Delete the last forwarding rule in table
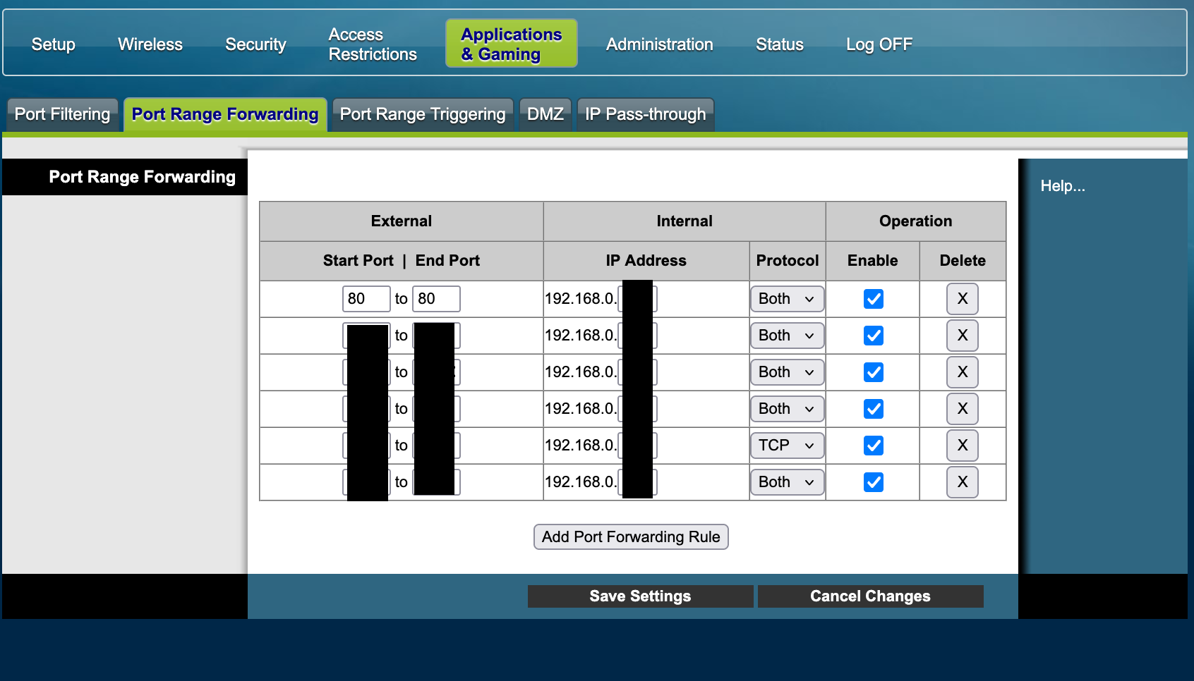Viewport: 1194px width, 681px height. 962,482
